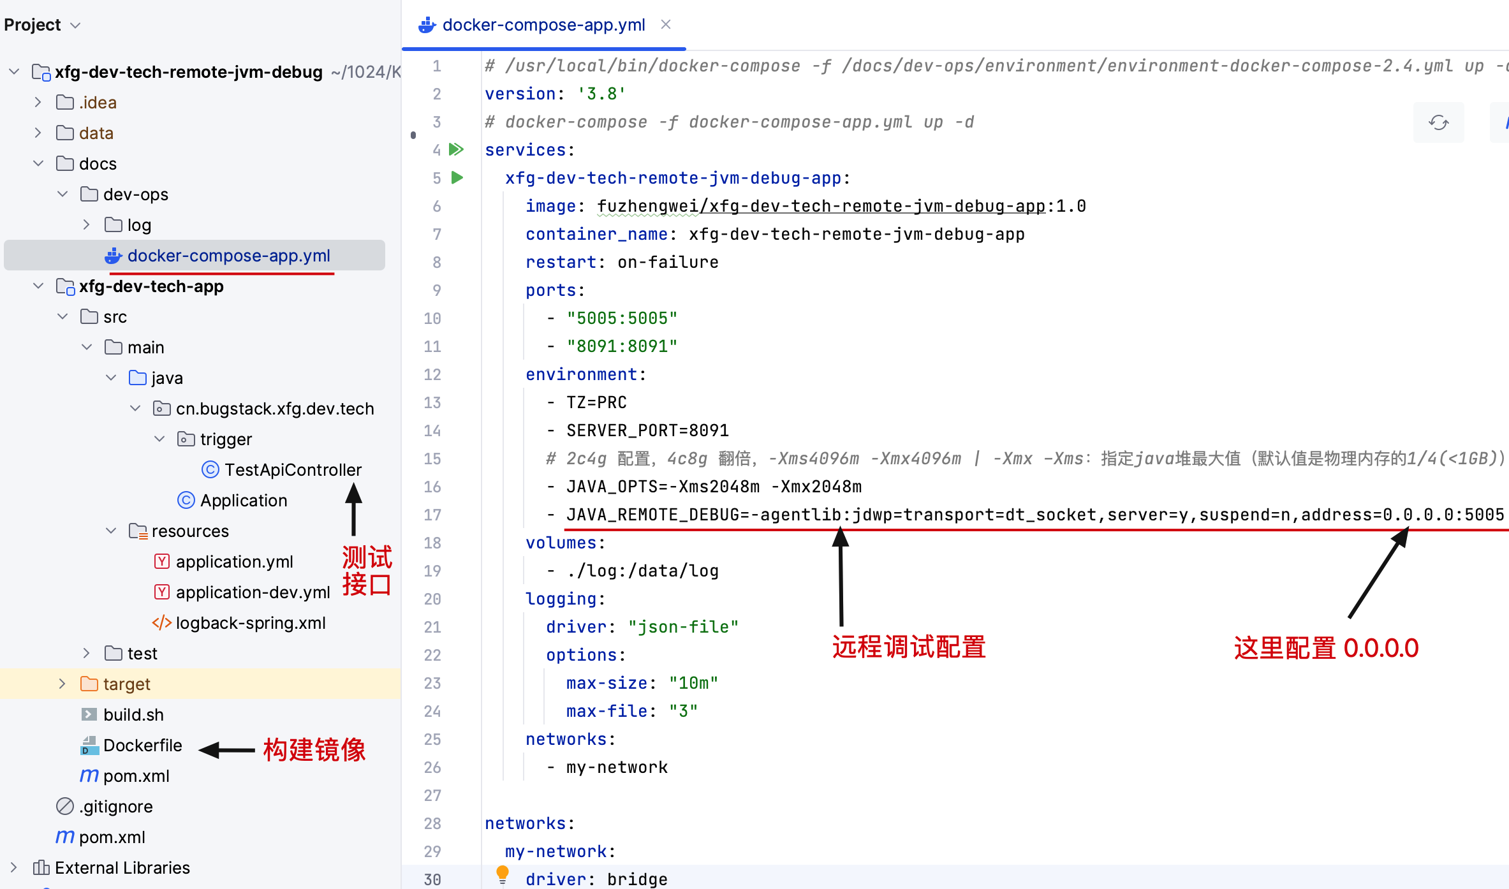Click the yellow lightbulb on line 30
Viewport: 1509px width, 889px height.
click(503, 874)
